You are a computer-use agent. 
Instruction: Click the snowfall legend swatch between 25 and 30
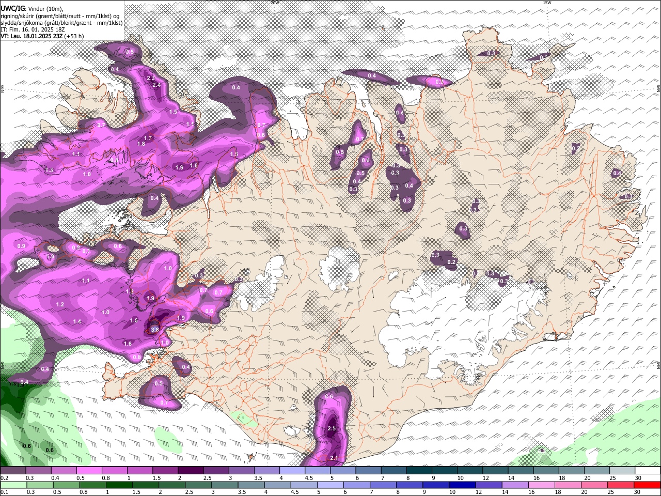[x=623, y=471]
